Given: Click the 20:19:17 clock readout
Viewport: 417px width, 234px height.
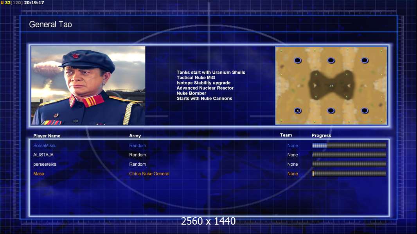Looking at the screenshot, I should point(34,3).
